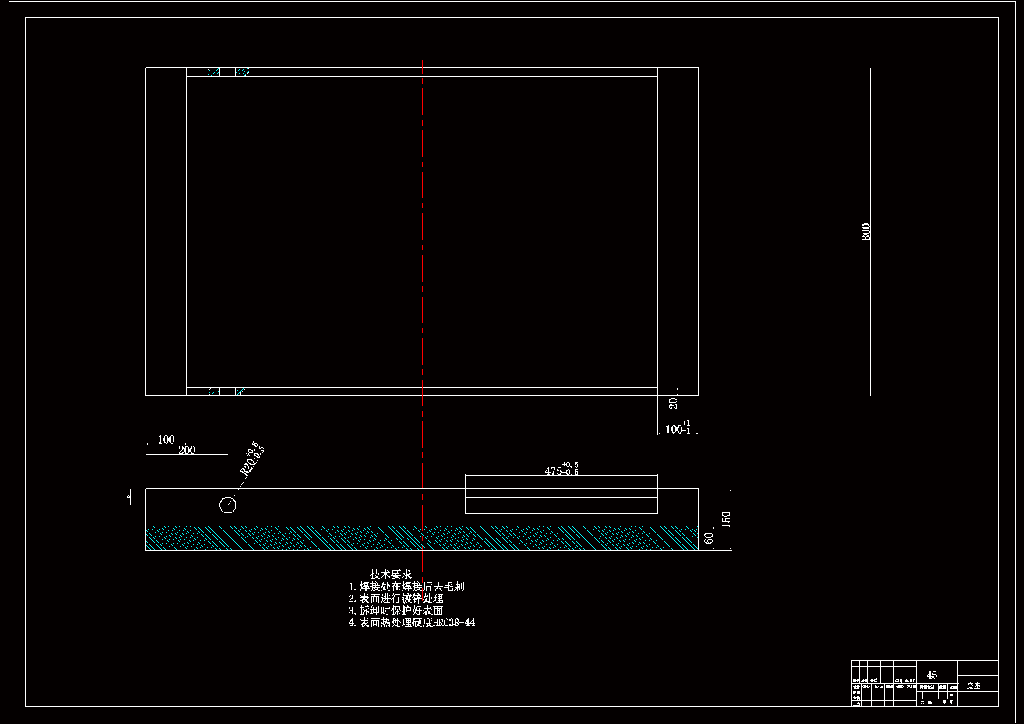The image size is (1024, 724).
Task: Select the rectangular slot in side view
Action: (561, 505)
